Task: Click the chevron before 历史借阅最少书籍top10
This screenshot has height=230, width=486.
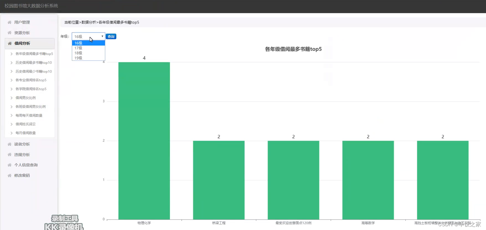Action: [x=12, y=71]
